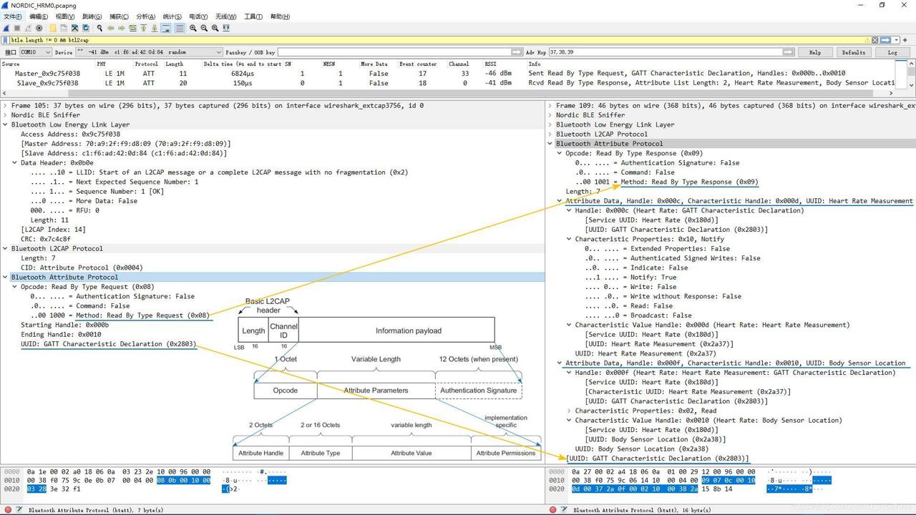This screenshot has width=916, height=515.
Task: Open the 文件(F) menu
Action: (x=12, y=16)
